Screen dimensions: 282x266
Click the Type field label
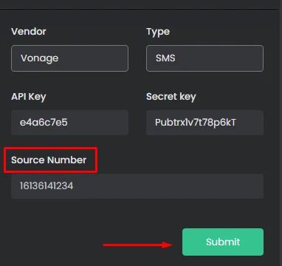(x=158, y=32)
